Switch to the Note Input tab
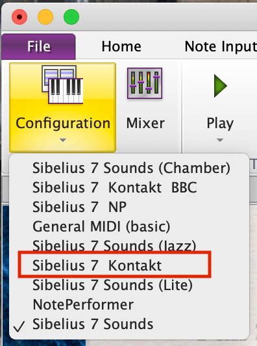The height and width of the screenshot is (346, 257). pos(221,47)
